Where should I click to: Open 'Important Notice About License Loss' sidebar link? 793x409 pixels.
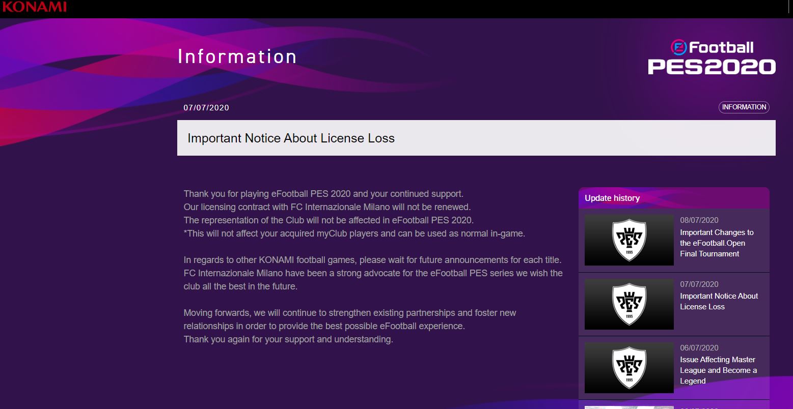pyautogui.click(x=719, y=301)
